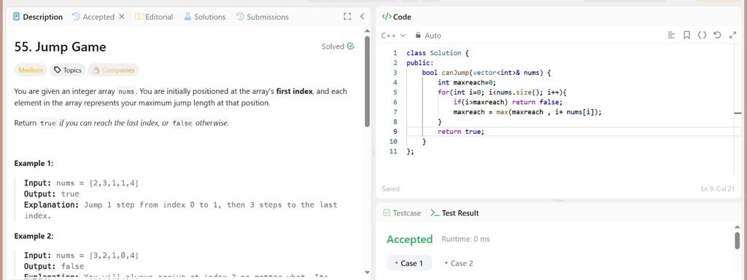The width and height of the screenshot is (747, 280).
Task: Click the 'Saved' status text
Action: 391,189
